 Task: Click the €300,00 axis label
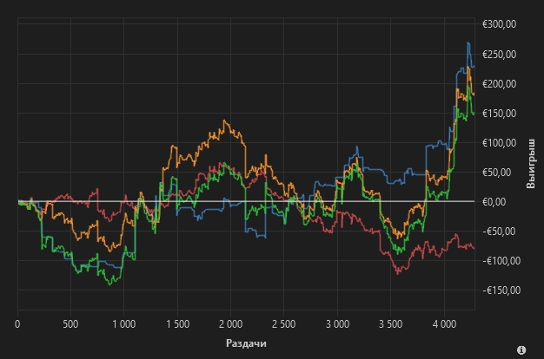click(499, 24)
